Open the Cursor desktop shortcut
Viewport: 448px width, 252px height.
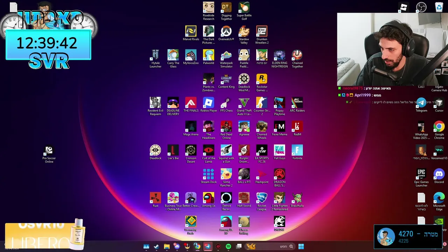tap(439, 105)
